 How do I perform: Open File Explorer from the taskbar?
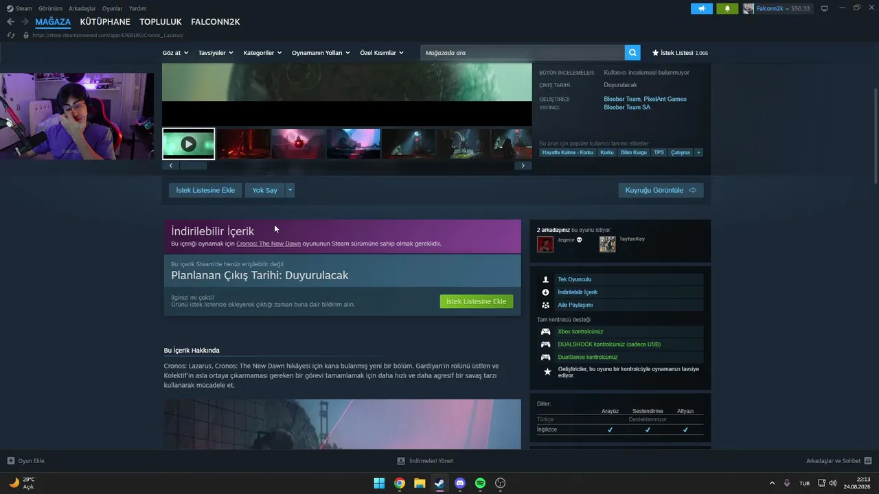coord(420,483)
